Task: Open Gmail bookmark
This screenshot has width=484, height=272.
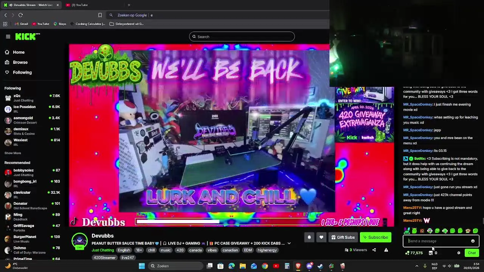Action: pos(21,24)
